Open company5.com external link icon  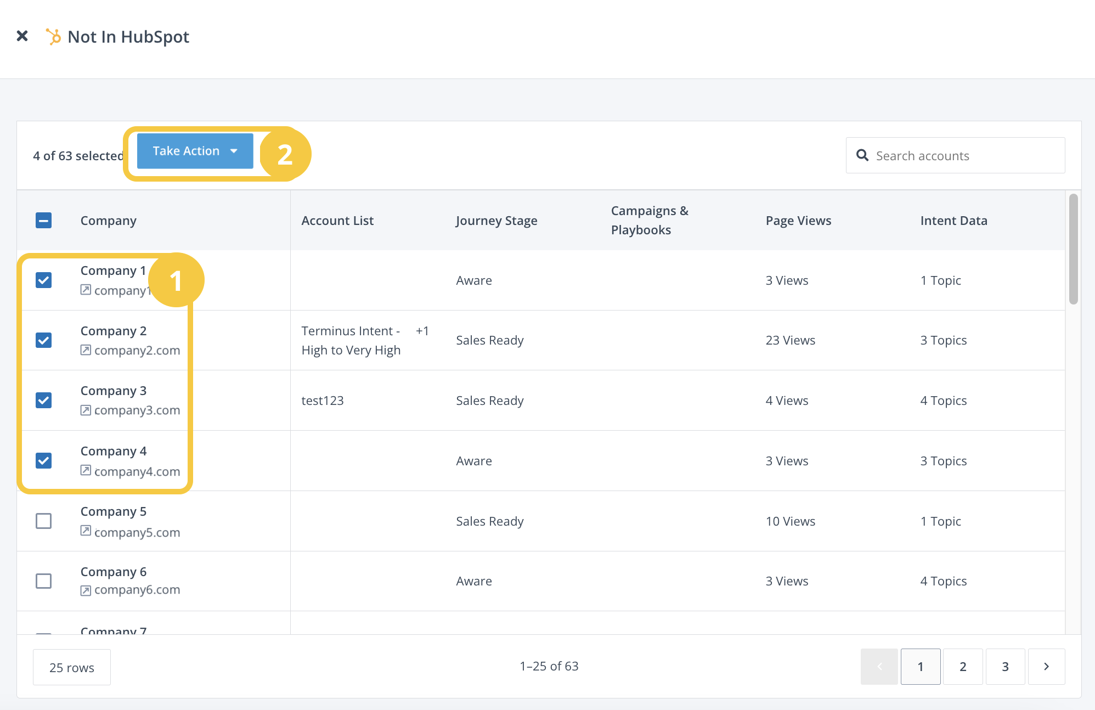point(86,531)
